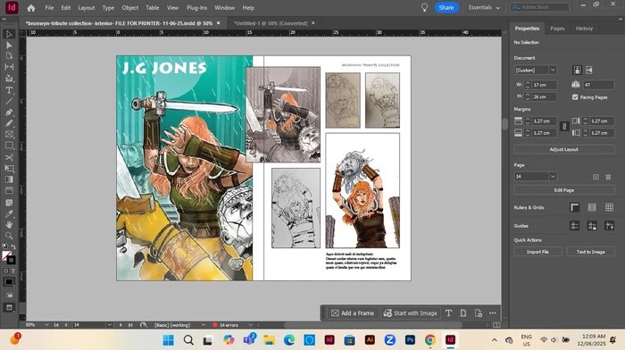The height and width of the screenshot is (350, 625).
Task: Click the Share button
Action: pyautogui.click(x=446, y=7)
